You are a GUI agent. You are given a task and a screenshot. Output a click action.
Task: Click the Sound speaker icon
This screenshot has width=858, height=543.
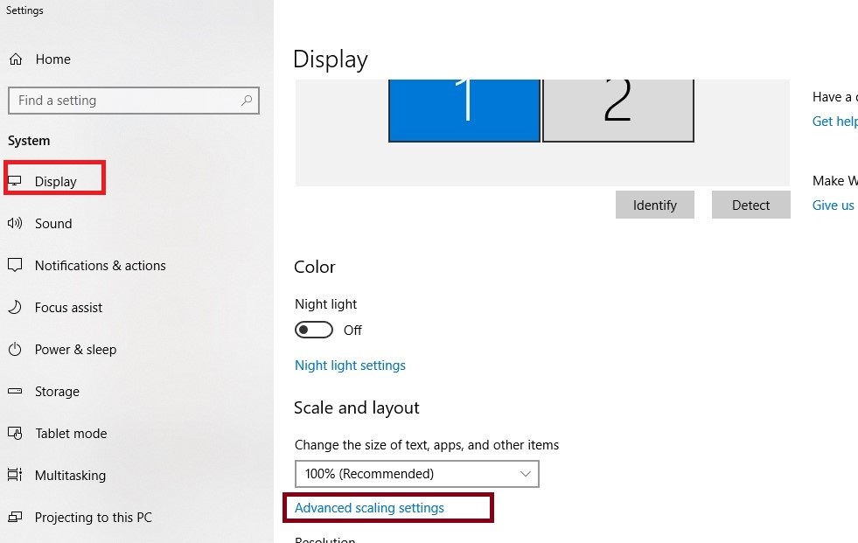pos(15,223)
